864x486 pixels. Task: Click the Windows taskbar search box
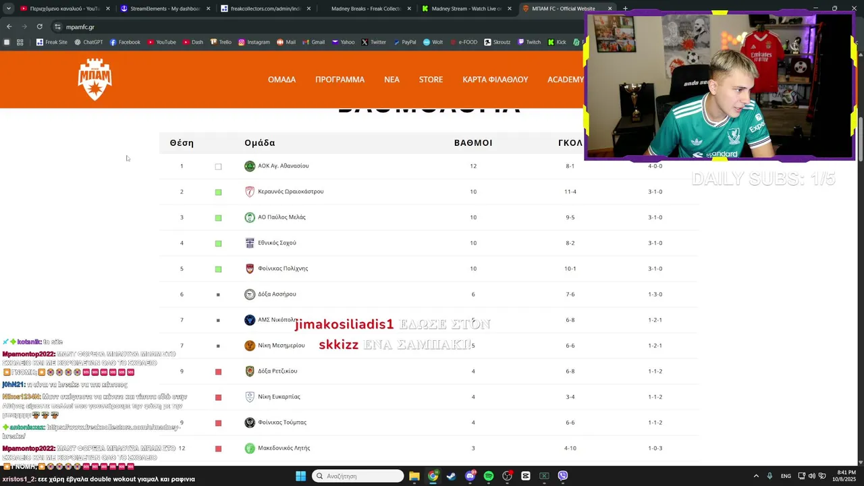(358, 476)
